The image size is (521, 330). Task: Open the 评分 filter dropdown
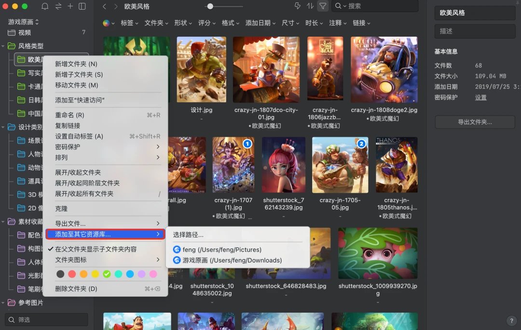point(207,23)
